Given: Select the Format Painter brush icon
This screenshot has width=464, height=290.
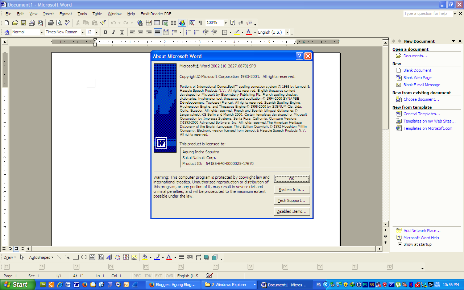Looking at the screenshot, I should (x=103, y=23).
